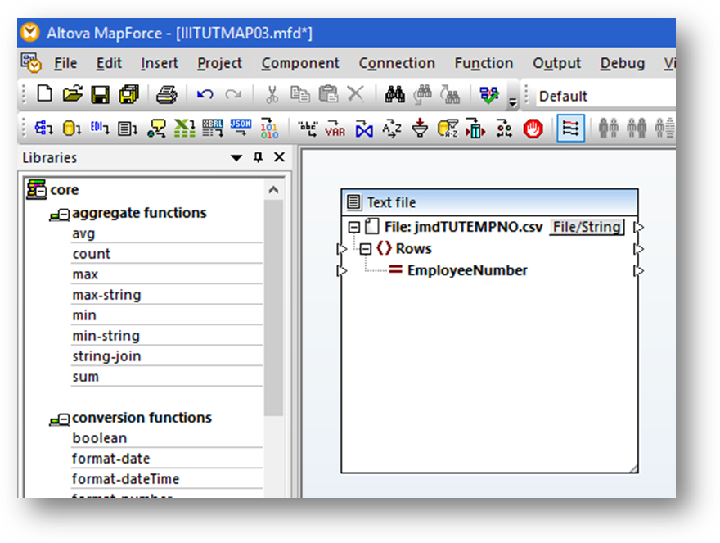The image size is (720, 543).
Task: Open the Edit menu
Action: 109,63
